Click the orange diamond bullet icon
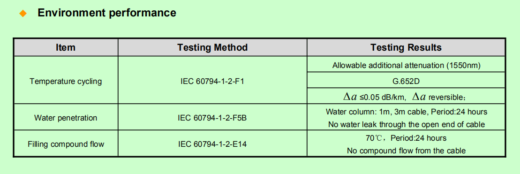 pyautogui.click(x=23, y=13)
